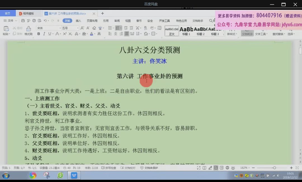Click the center align icon

115,34
